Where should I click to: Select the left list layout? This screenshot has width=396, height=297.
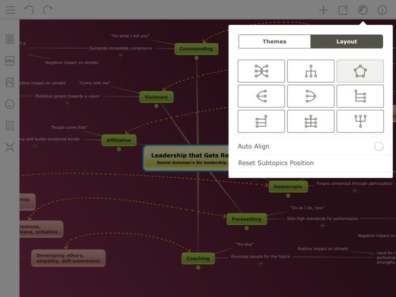tap(261, 121)
